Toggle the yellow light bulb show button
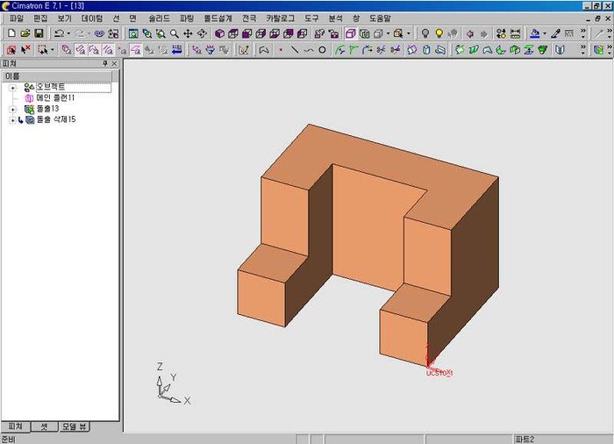 click(x=439, y=33)
